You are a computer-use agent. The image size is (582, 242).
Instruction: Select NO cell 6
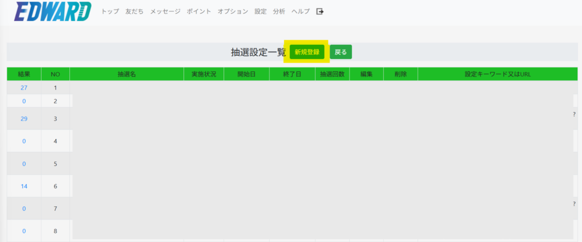point(55,186)
